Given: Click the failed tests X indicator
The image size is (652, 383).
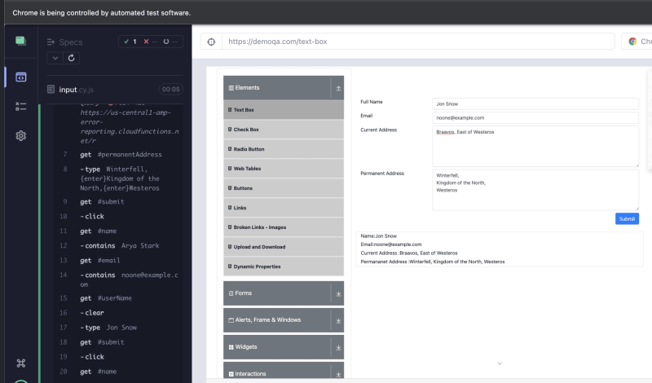Looking at the screenshot, I should 150,42.
